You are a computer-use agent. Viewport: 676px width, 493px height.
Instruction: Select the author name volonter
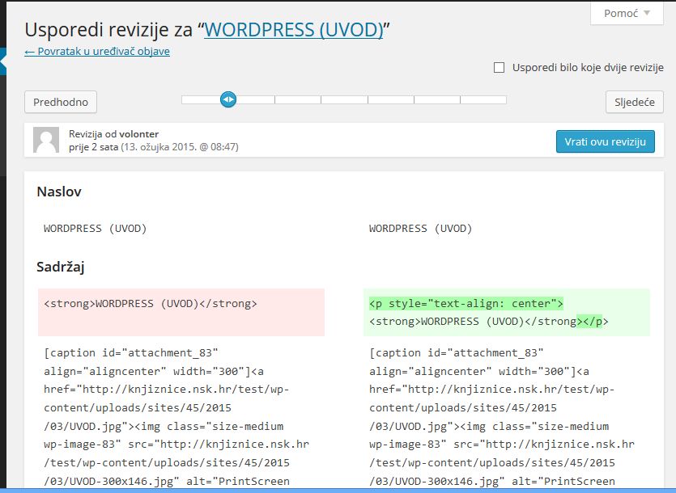(138, 134)
